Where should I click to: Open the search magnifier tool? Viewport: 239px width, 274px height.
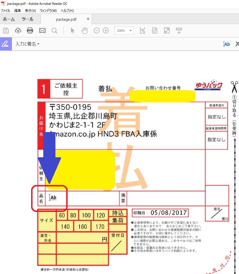[x=54, y=31]
